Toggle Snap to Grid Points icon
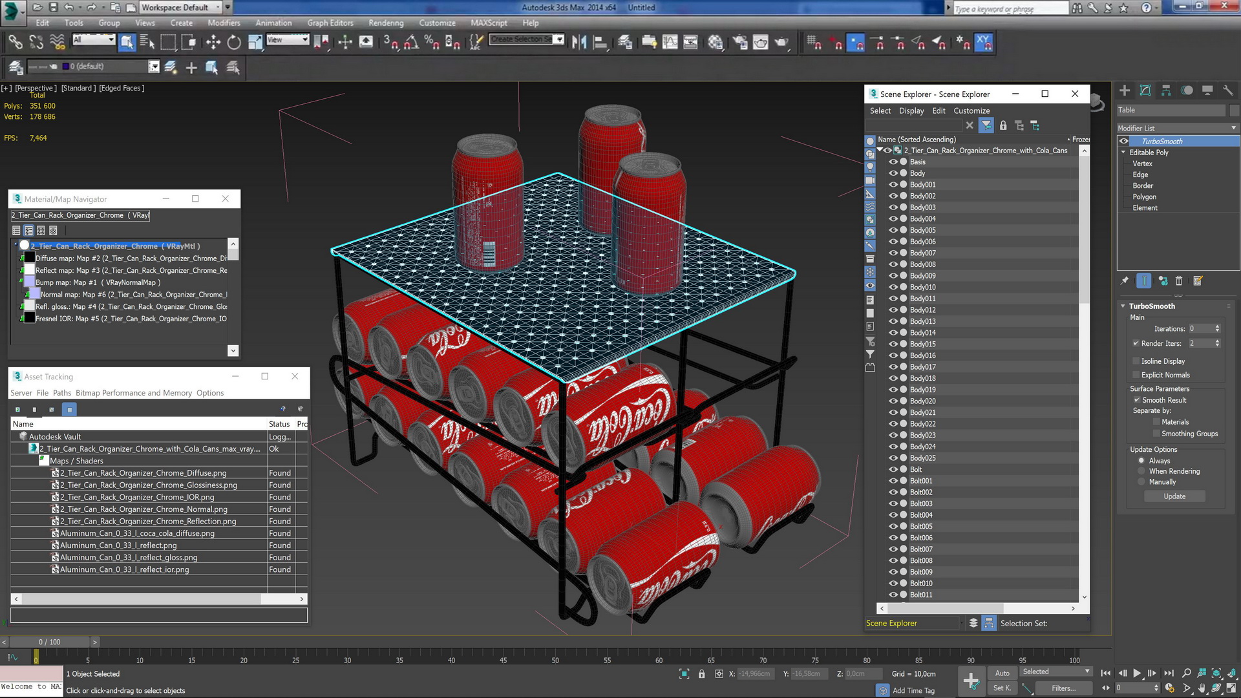This screenshot has width=1241, height=698. tap(814, 43)
